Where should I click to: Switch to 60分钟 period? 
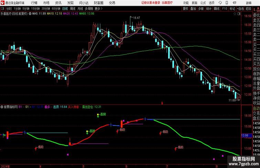tap(56, 9)
